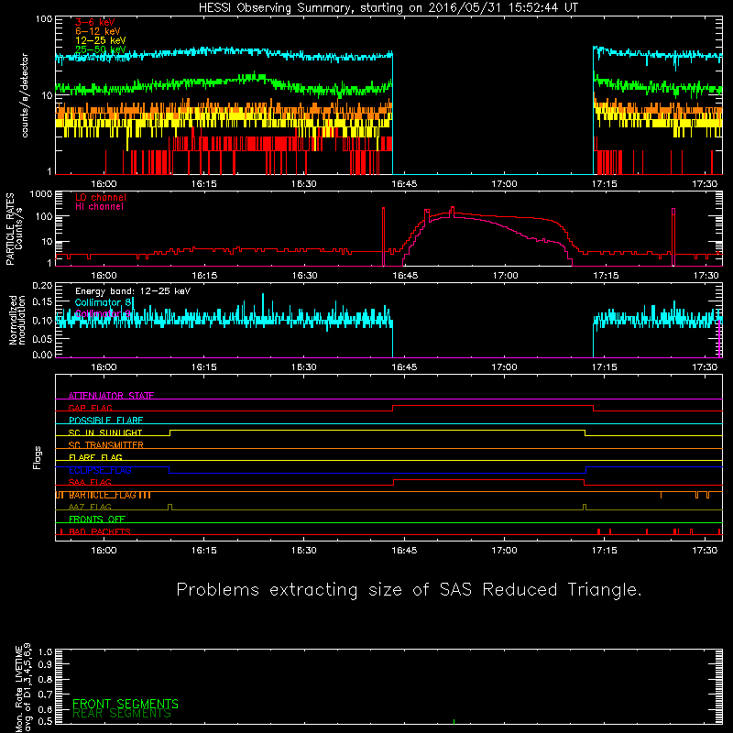The height and width of the screenshot is (733, 733).
Task: Select the green '25-50 keV' legend label
Action: click(101, 49)
